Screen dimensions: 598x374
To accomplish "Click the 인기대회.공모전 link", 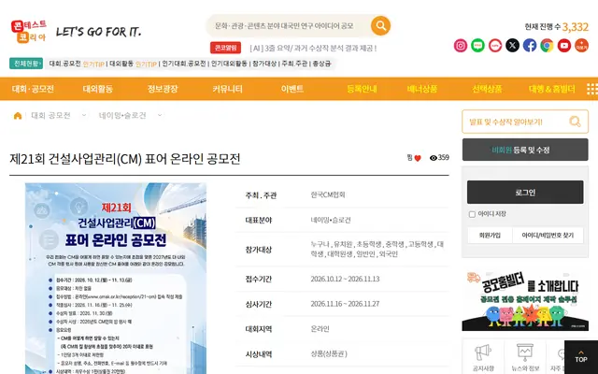I will point(184,64).
